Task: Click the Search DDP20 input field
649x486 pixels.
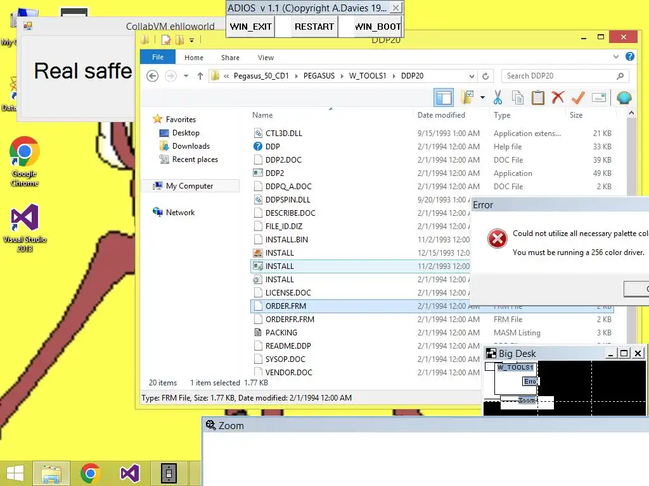Action: point(565,76)
